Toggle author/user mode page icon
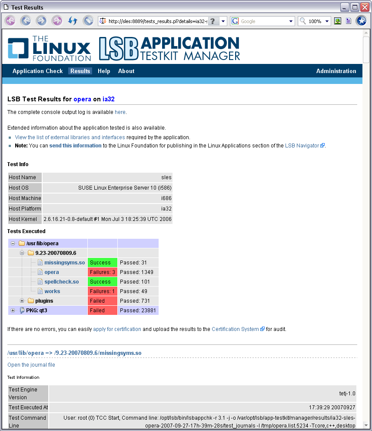 [349, 21]
